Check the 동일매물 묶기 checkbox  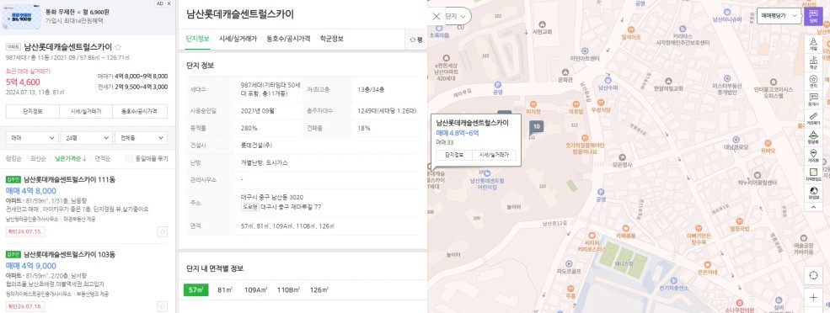click(129, 159)
